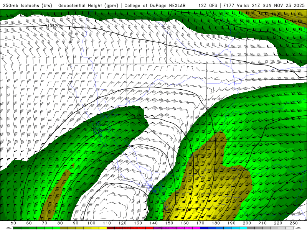Select the bright magenta swatch just below 170
The image size is (307, 230).
pyautogui.click(x=196, y=228)
